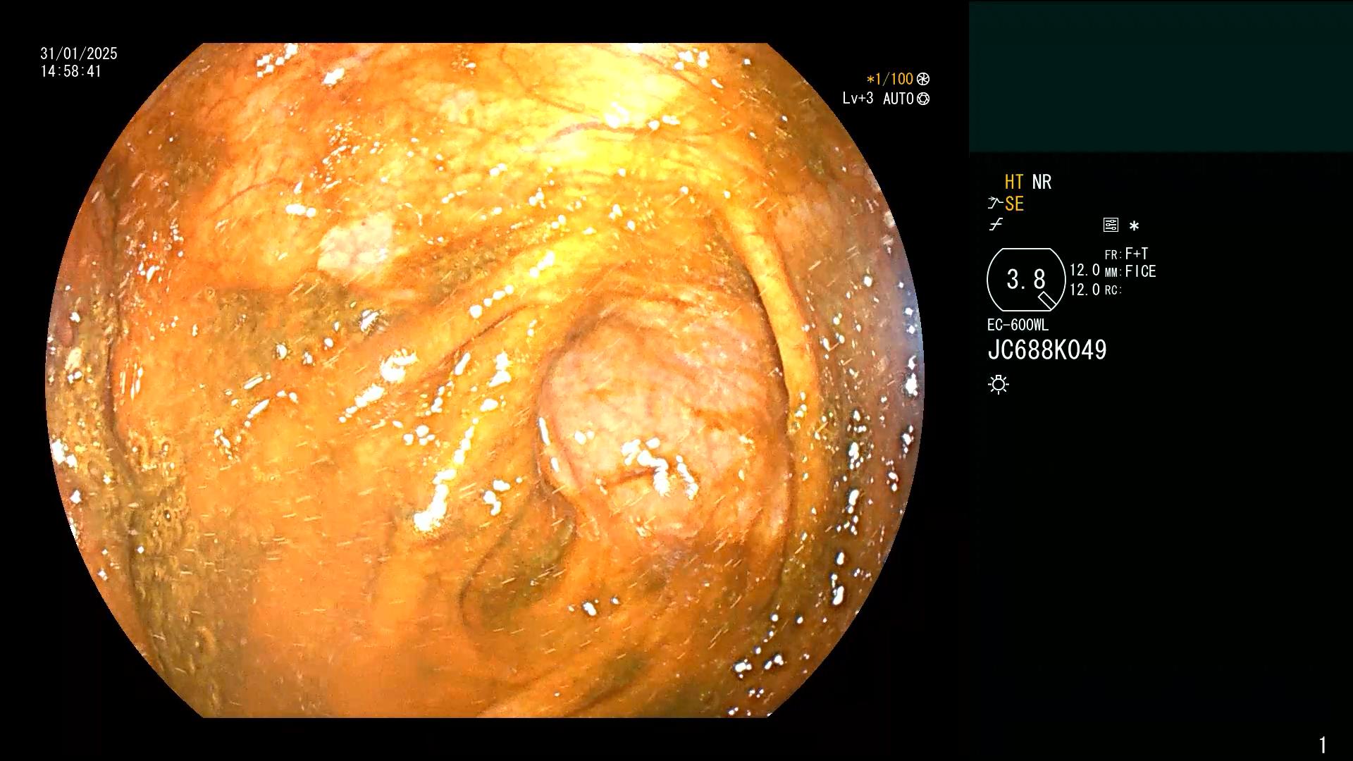Click the FR: F+T setting
This screenshot has width=1353, height=761.
point(1126,254)
